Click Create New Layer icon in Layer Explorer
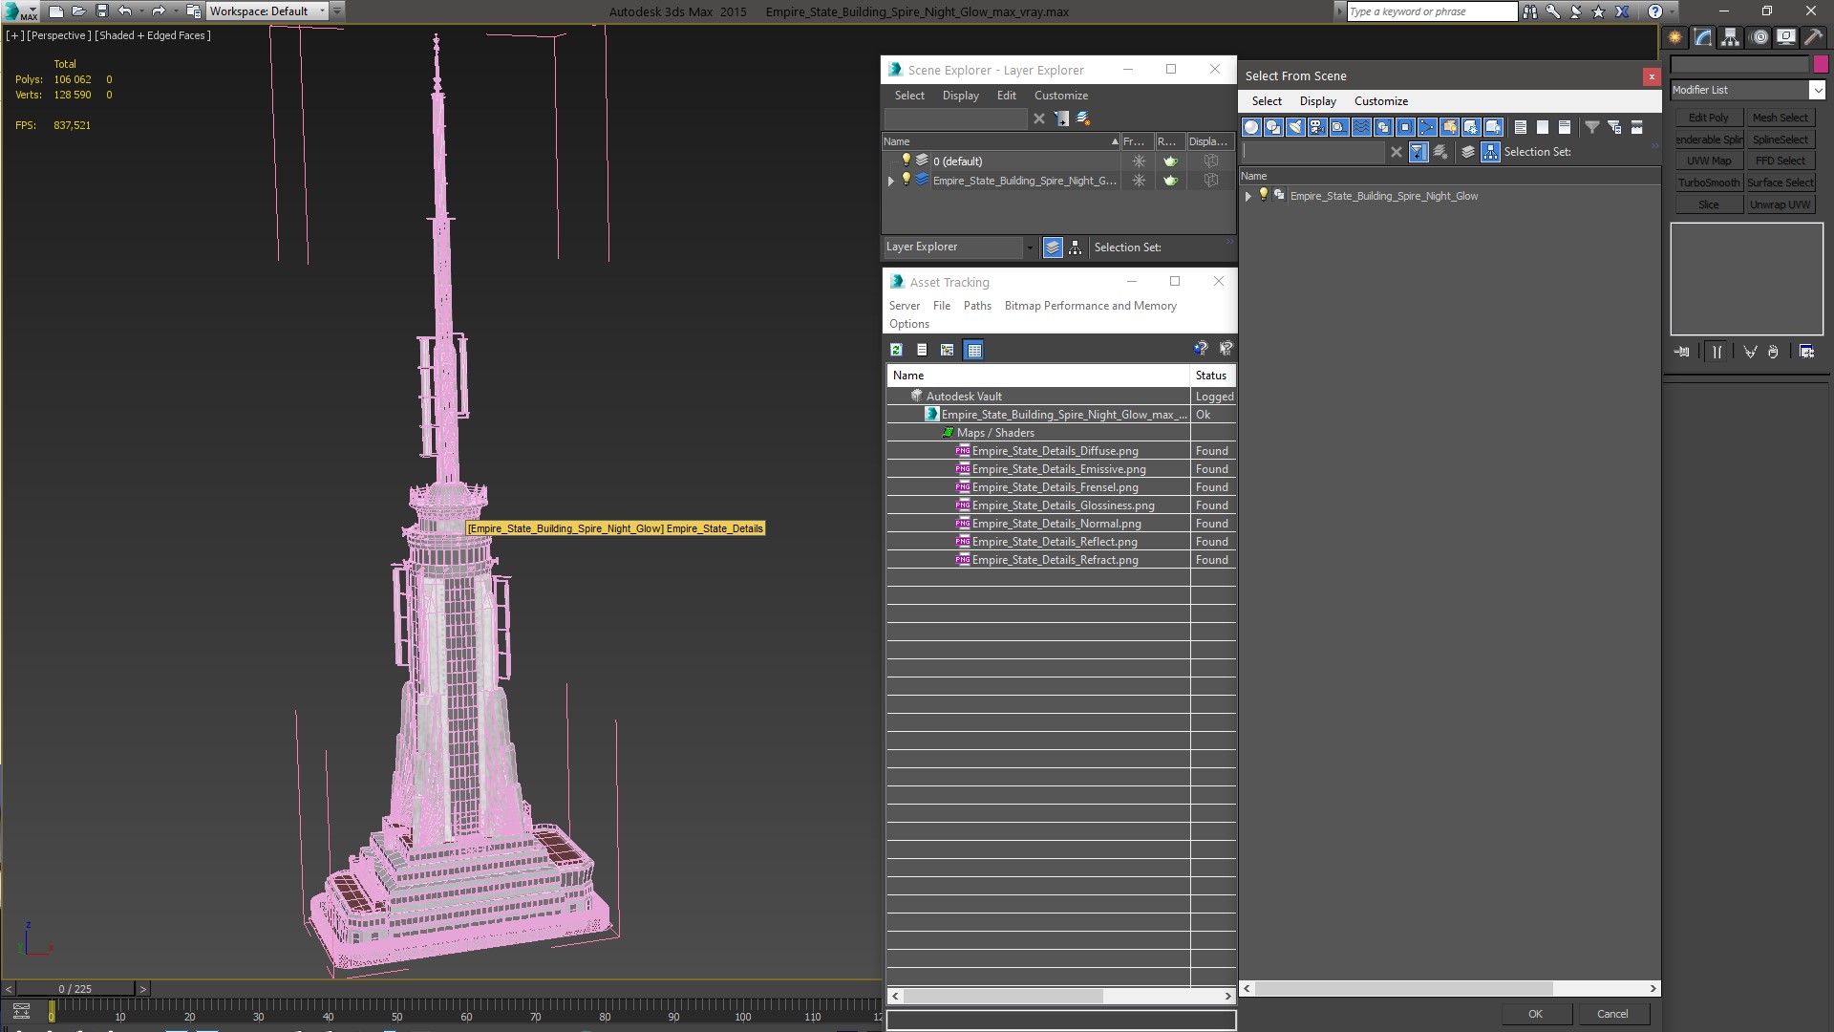Image resolution: width=1834 pixels, height=1032 pixels. click(x=1083, y=118)
